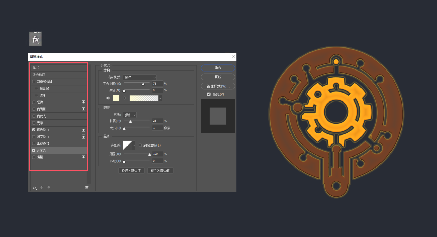This screenshot has height=237, width=437.
Task: Click the 抖动 value field
Action: click(x=157, y=161)
